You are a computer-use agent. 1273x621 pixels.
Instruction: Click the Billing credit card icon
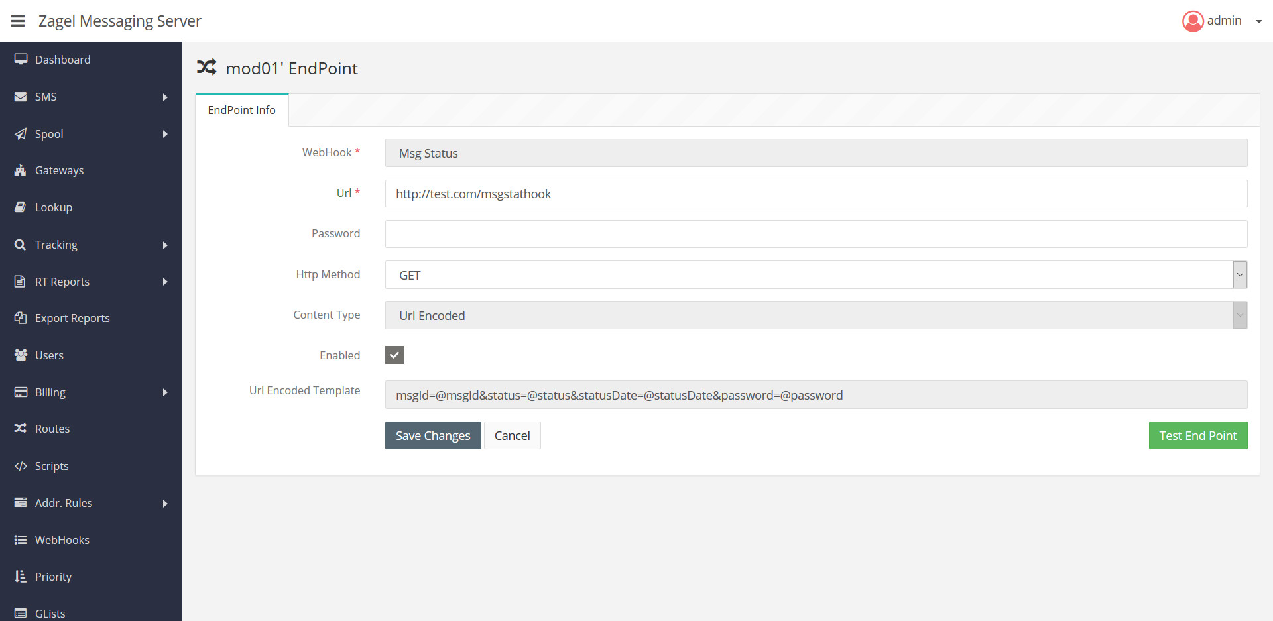[21, 392]
